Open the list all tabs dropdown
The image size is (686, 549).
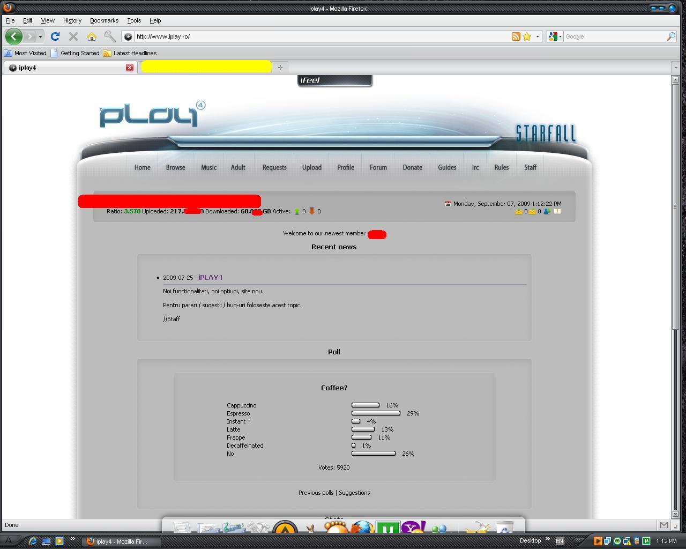676,67
